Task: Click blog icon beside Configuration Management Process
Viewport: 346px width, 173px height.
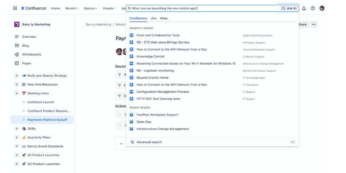Action: click(131, 92)
